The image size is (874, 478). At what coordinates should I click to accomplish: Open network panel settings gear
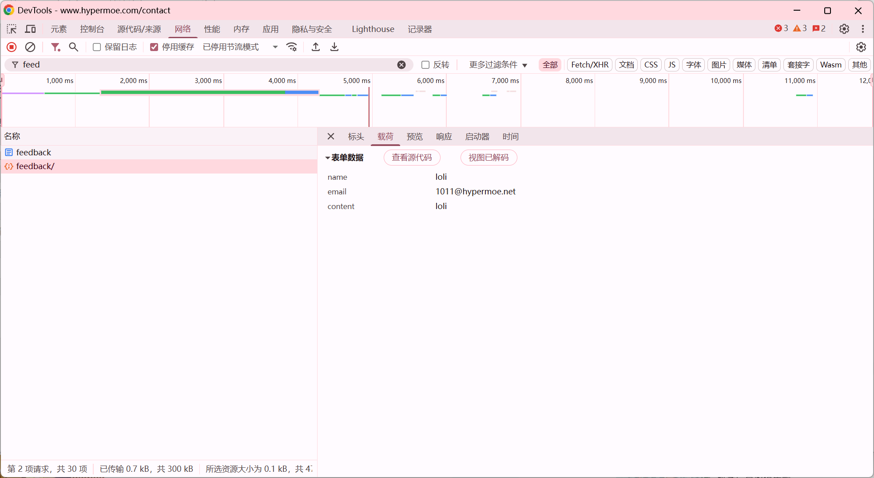861,47
